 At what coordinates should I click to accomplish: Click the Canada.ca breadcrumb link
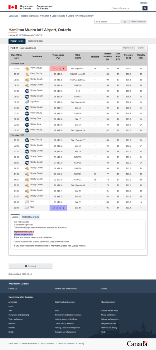click(13, 16)
